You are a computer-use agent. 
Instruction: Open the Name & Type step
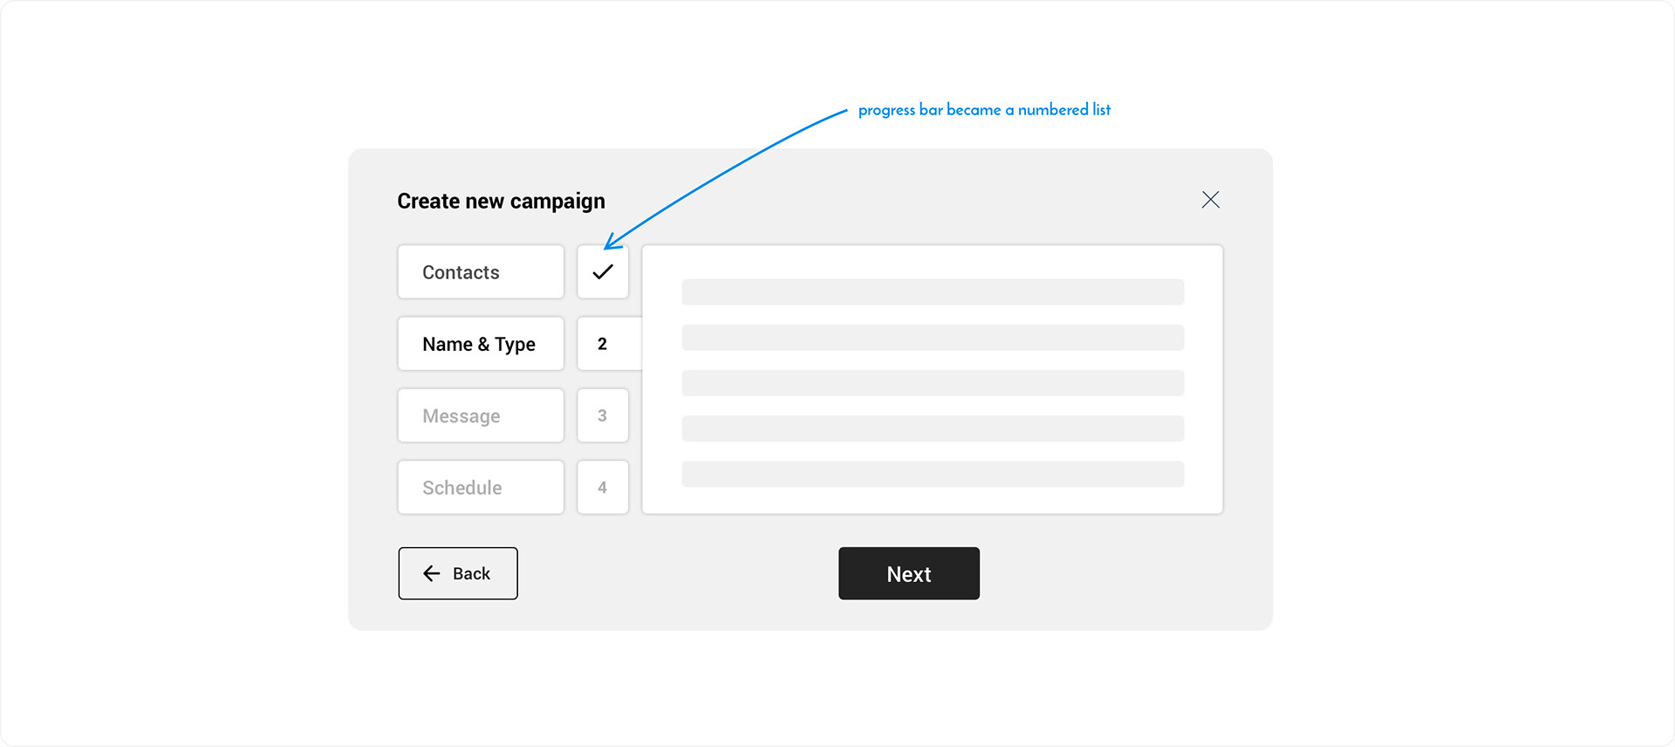coord(481,344)
